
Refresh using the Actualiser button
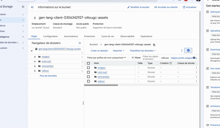(189, 7)
